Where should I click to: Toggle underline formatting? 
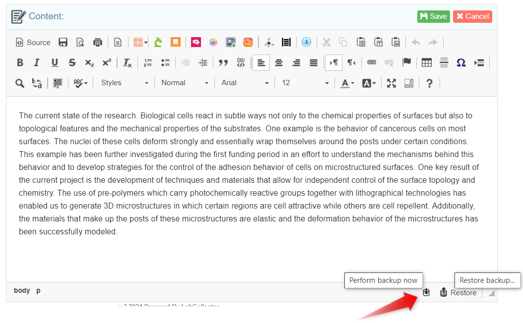(55, 62)
